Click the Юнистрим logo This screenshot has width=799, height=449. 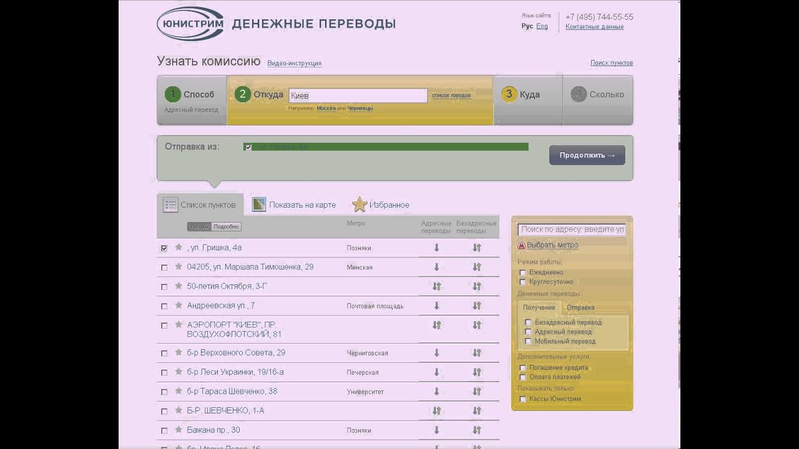point(190,24)
